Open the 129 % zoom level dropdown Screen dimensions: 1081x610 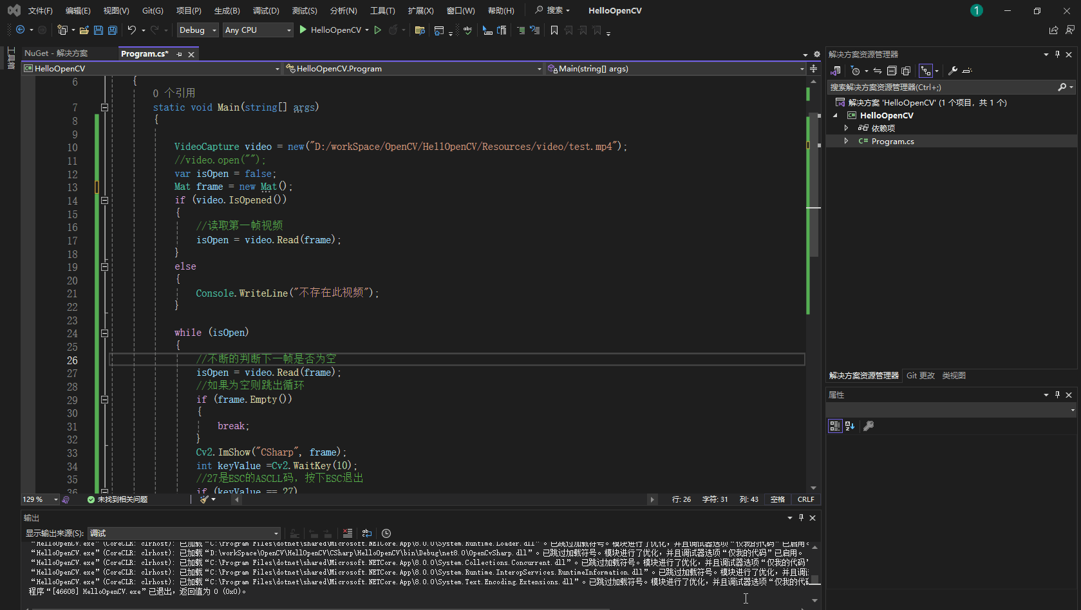40,499
